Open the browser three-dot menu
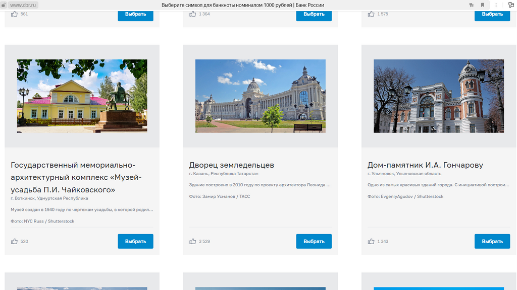517x290 pixels. click(496, 5)
